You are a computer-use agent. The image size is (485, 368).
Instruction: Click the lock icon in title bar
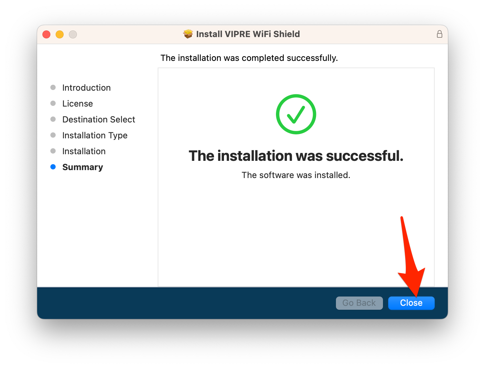pyautogui.click(x=439, y=34)
